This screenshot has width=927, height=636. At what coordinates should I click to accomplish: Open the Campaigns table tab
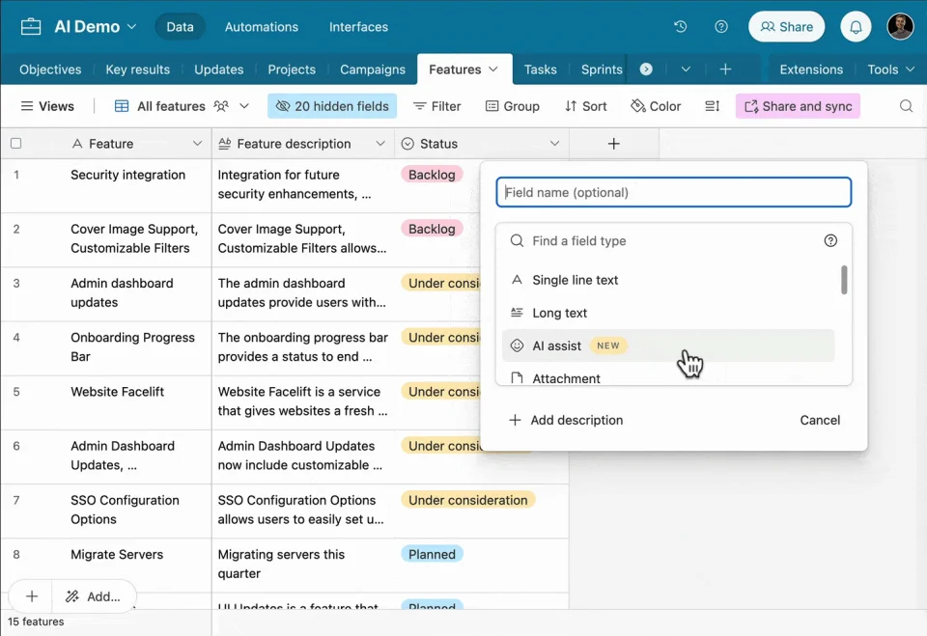coord(373,69)
